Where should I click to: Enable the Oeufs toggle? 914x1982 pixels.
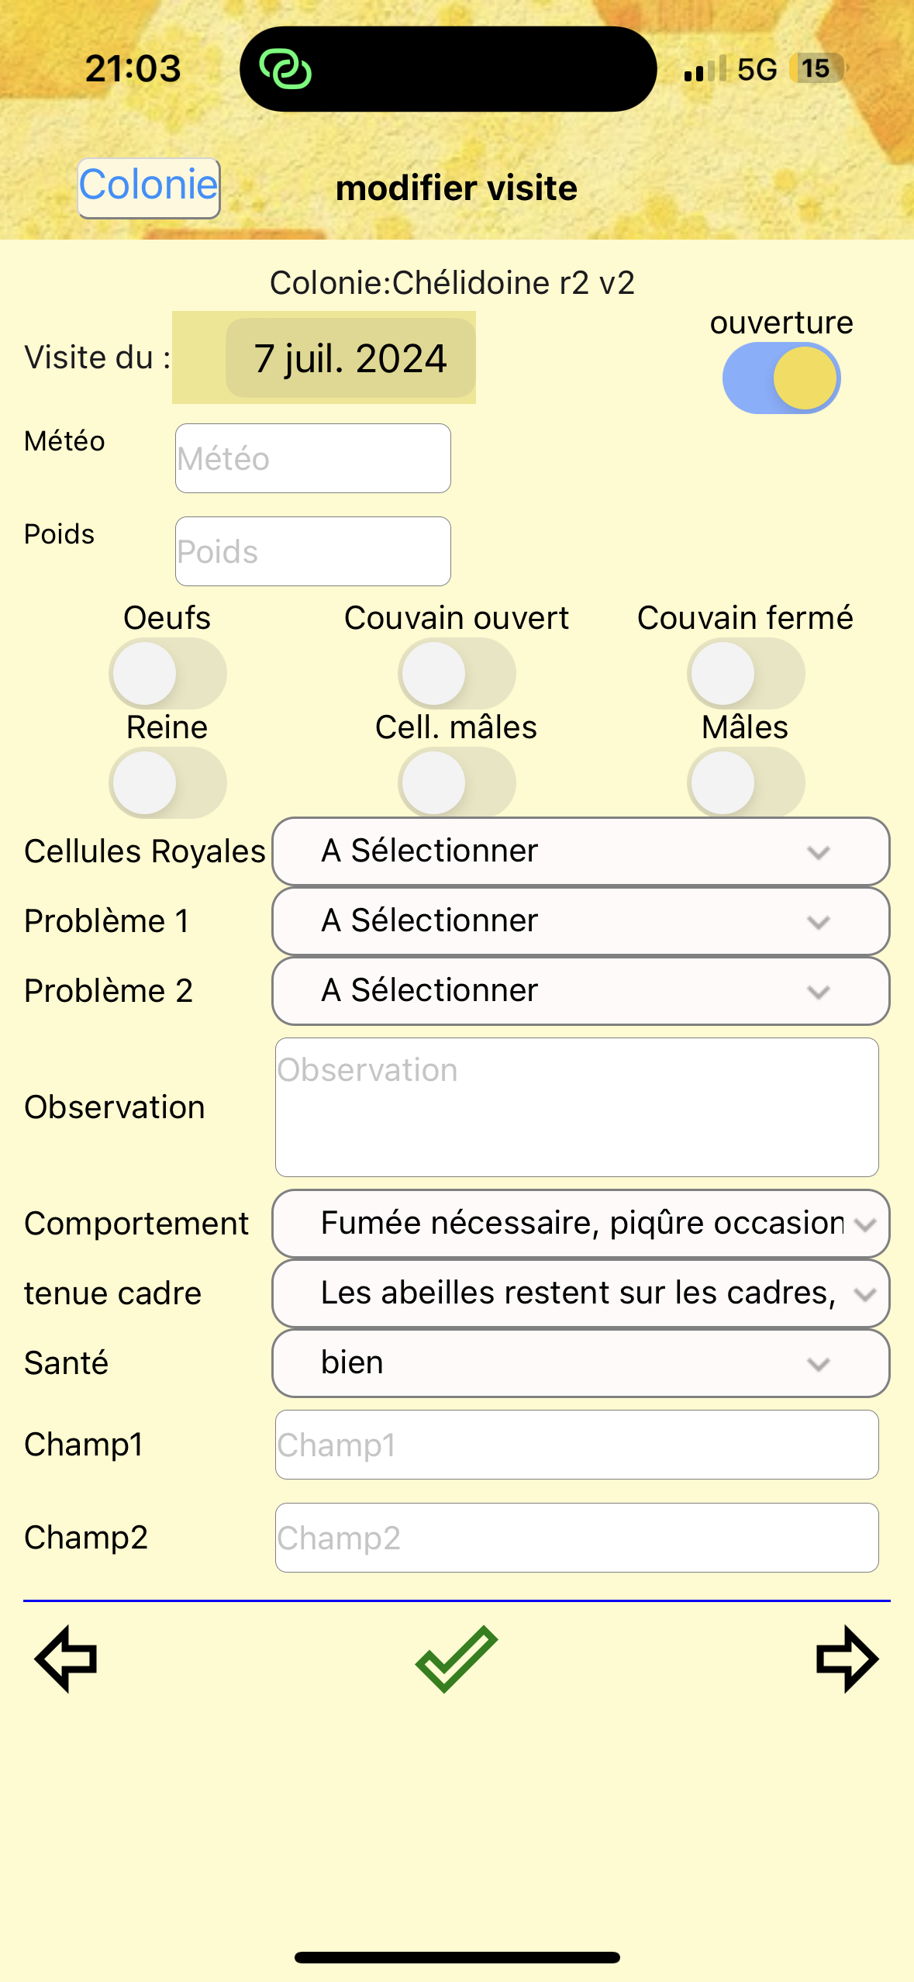click(167, 673)
